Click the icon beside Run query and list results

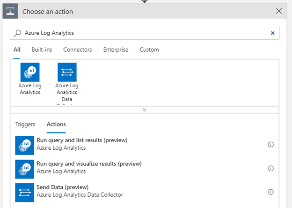24,145
